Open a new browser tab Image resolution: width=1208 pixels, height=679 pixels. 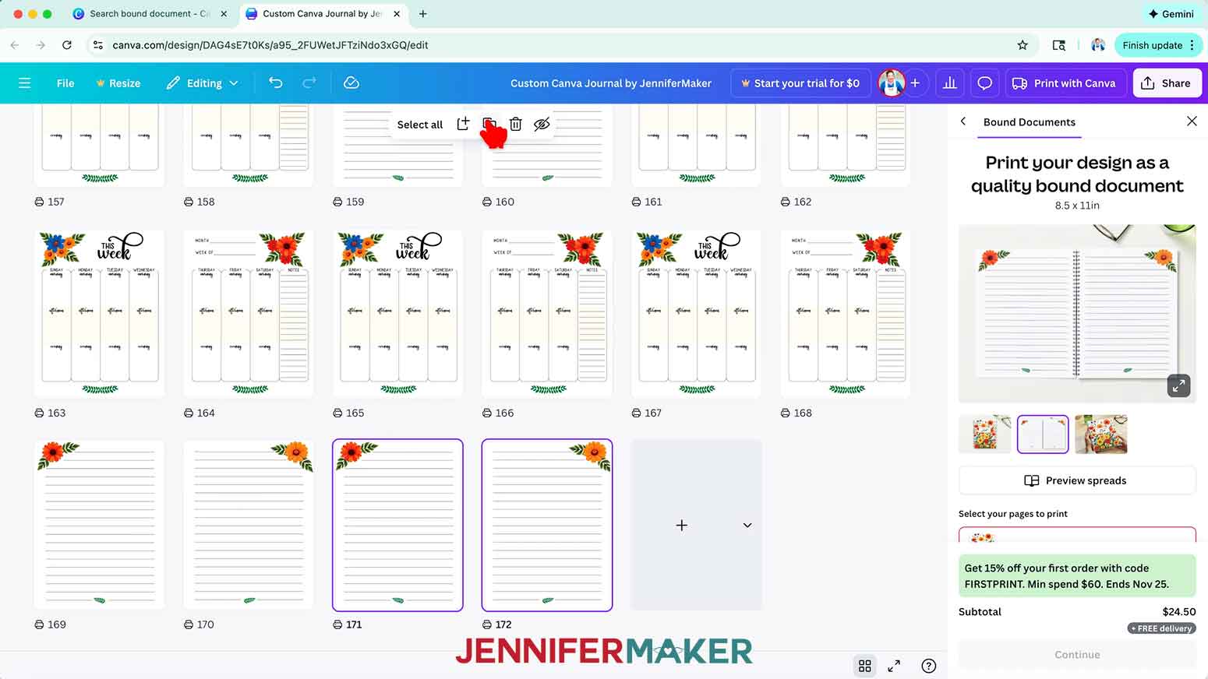423,14
